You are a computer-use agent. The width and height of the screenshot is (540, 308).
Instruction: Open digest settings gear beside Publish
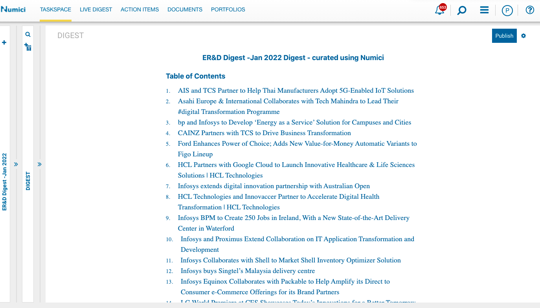tap(523, 36)
